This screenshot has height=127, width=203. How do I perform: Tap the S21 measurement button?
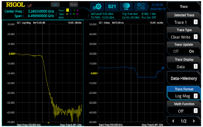tap(112, 6)
